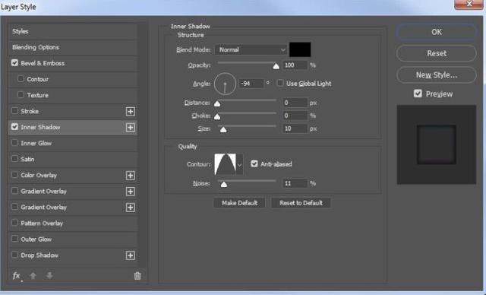Click the Angle value field

(x=251, y=84)
